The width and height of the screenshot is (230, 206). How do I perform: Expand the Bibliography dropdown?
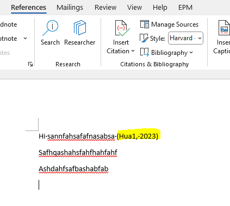(x=191, y=53)
